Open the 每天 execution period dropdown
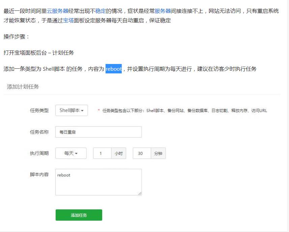 71,153
